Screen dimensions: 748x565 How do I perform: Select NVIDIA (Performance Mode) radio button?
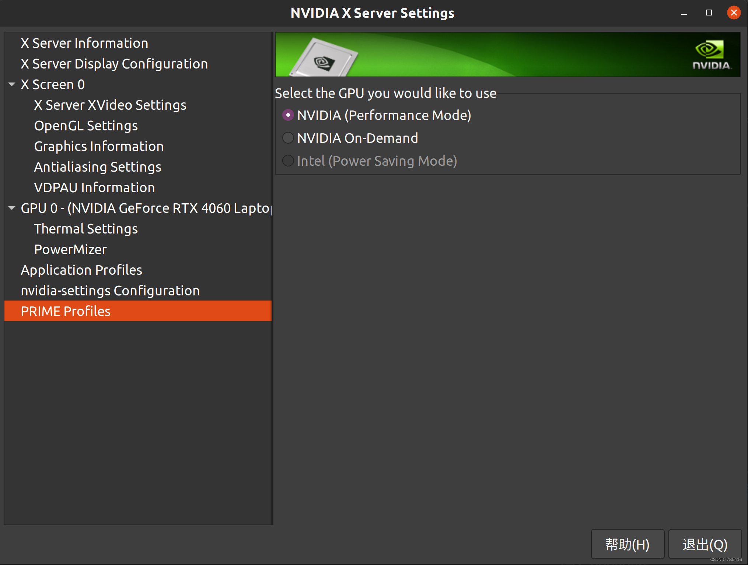pyautogui.click(x=288, y=115)
